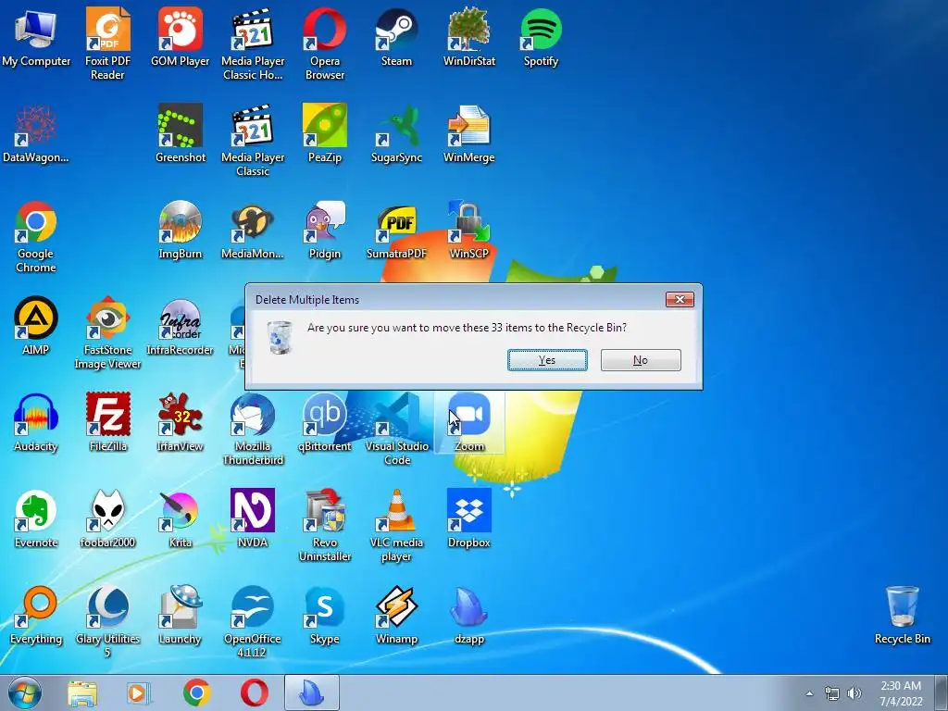
Task: Cancel deletion with the No button
Action: coord(641,360)
